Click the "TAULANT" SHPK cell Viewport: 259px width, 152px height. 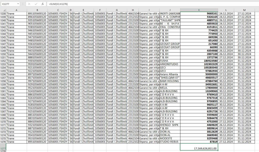point(170,20)
